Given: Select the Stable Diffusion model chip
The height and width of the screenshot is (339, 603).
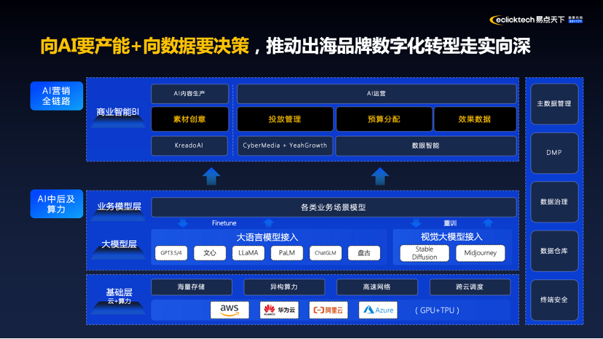Looking at the screenshot, I should point(424,253).
